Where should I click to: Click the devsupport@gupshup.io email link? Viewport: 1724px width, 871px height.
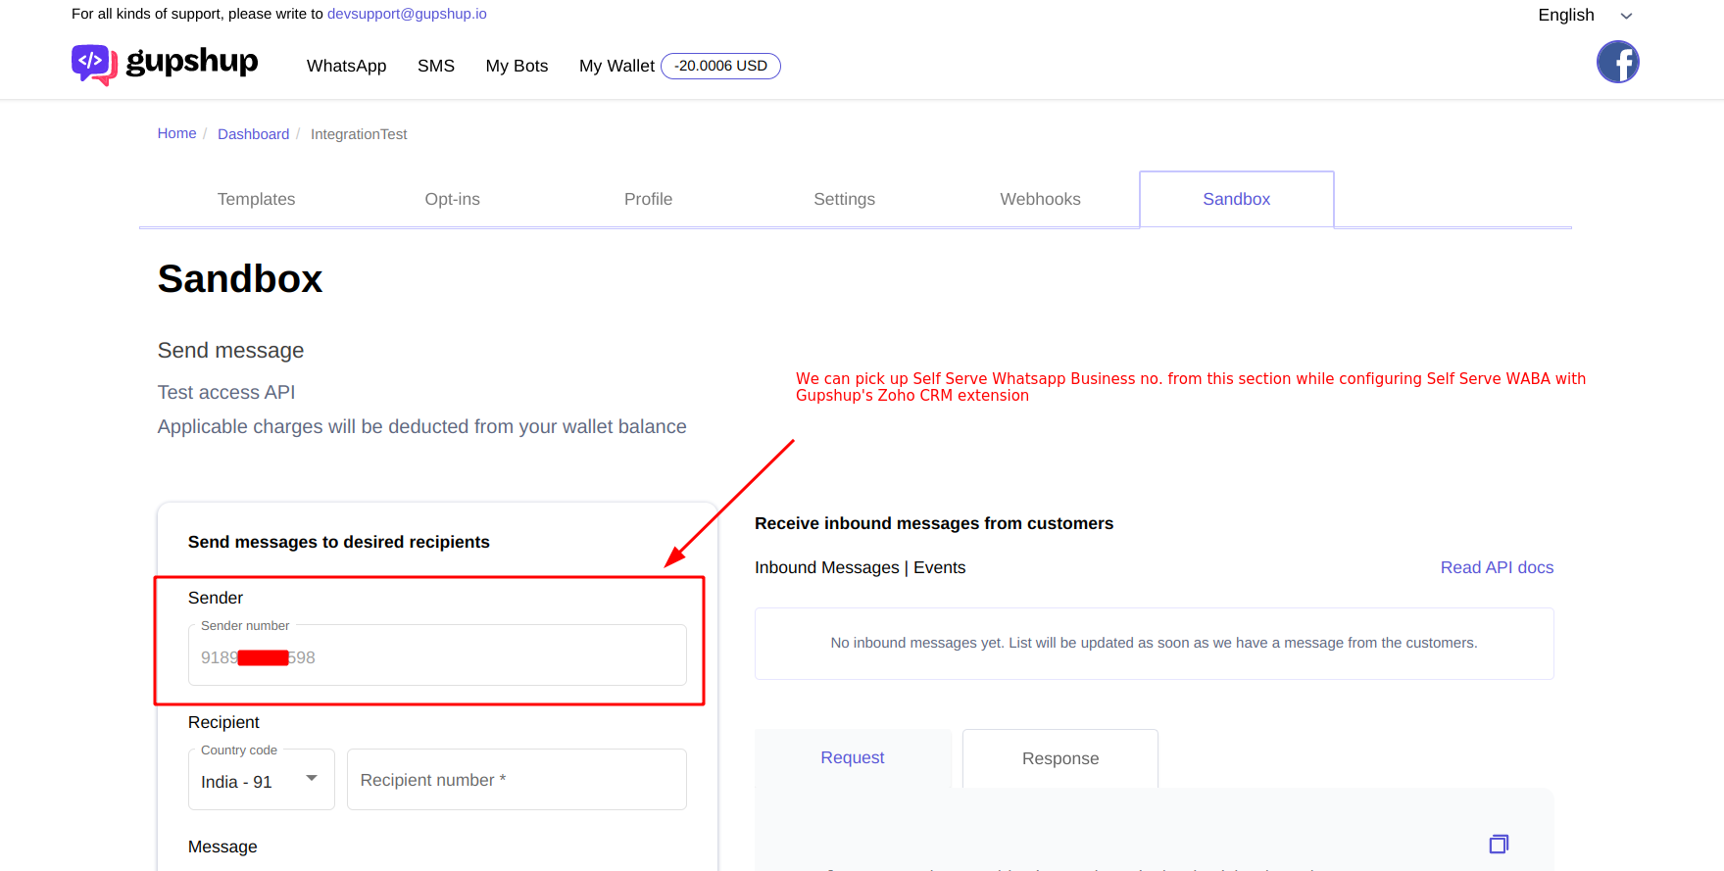coord(407,14)
